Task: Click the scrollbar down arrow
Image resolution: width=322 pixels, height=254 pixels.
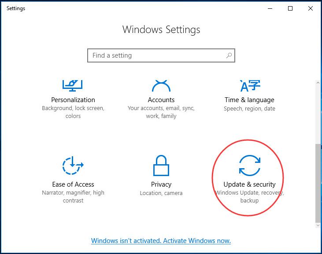Action: coord(318,225)
